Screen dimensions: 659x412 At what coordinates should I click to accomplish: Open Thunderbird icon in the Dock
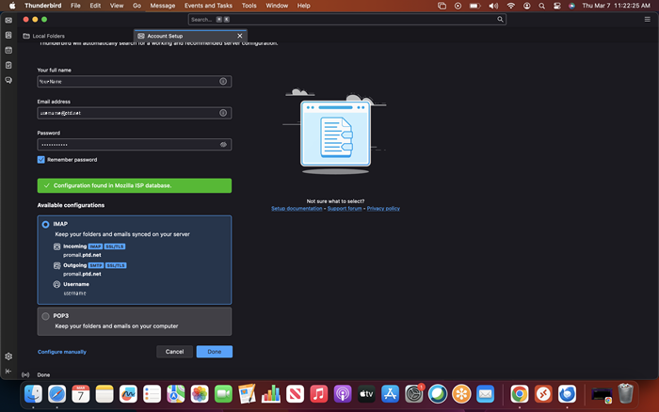point(567,394)
